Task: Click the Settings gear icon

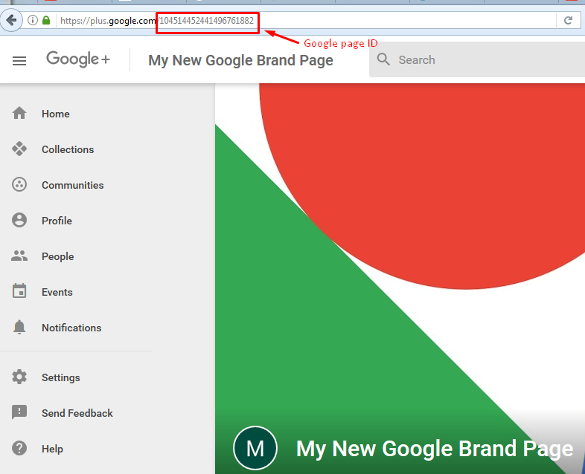Action: (19, 377)
